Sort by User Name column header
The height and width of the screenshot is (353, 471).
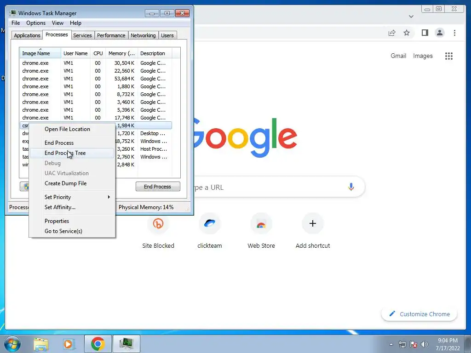(75, 53)
